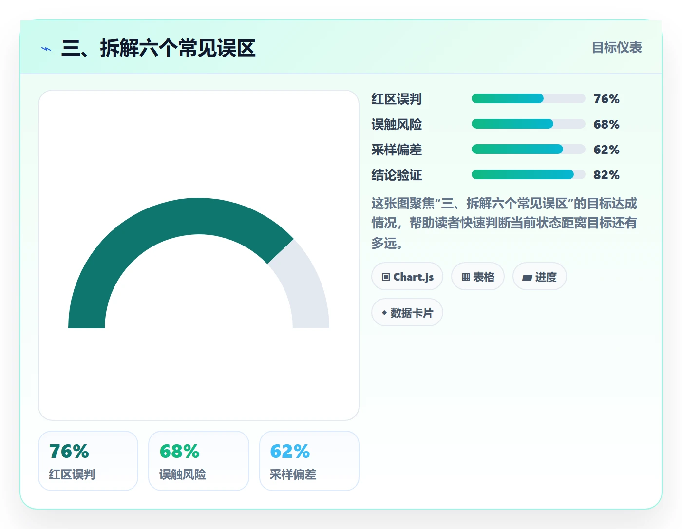Click the 76% value beside the 红区误判 progress bar
This screenshot has height=529, width=682.
(x=606, y=99)
